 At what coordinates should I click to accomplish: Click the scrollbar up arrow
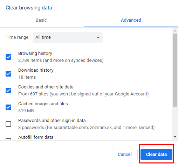(175, 31)
